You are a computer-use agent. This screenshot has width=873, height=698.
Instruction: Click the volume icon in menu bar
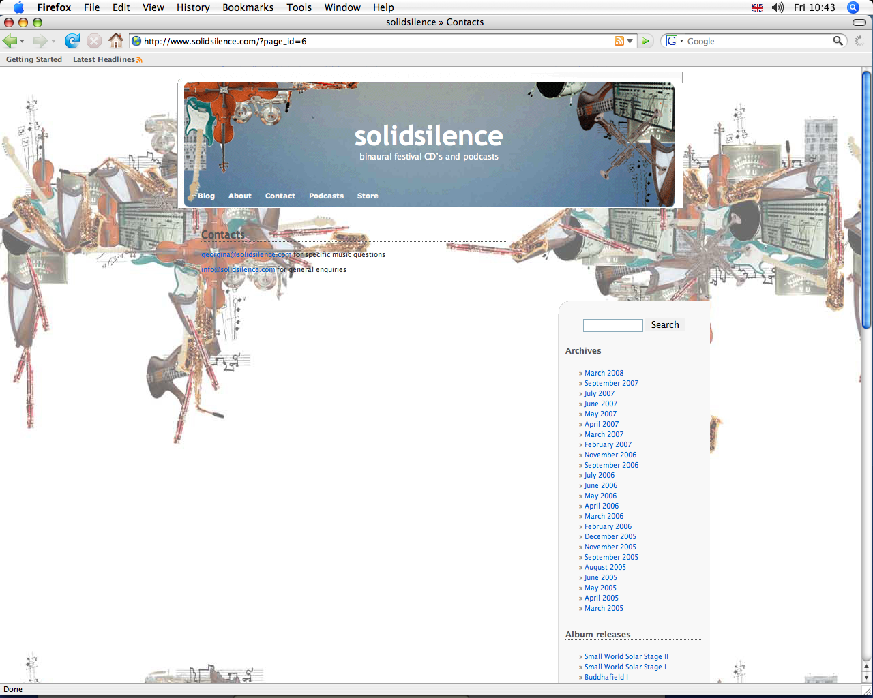778,7
